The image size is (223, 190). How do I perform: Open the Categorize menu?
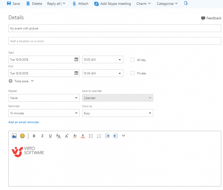click(x=167, y=4)
